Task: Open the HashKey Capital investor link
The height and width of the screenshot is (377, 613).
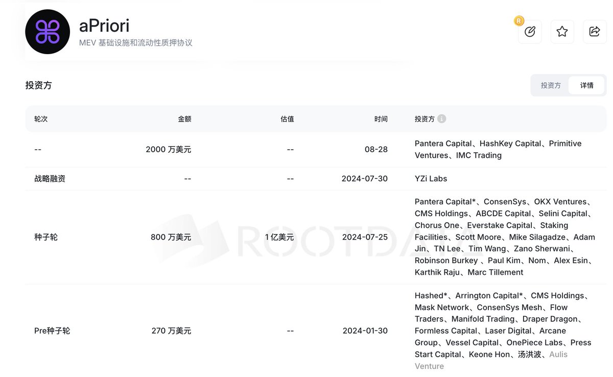Action: 510,144
